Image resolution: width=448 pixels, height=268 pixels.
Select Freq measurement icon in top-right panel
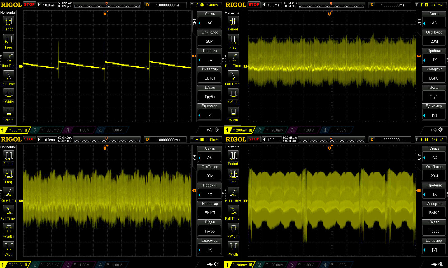233,40
